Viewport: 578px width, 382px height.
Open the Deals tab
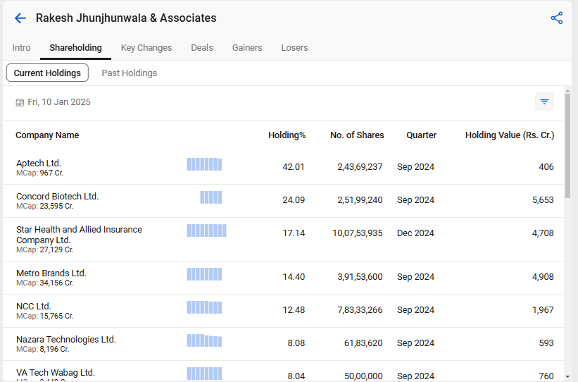202,48
